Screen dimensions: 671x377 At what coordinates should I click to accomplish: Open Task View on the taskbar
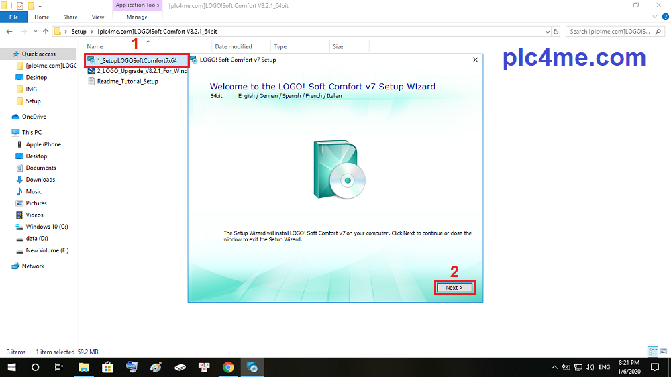click(x=59, y=367)
